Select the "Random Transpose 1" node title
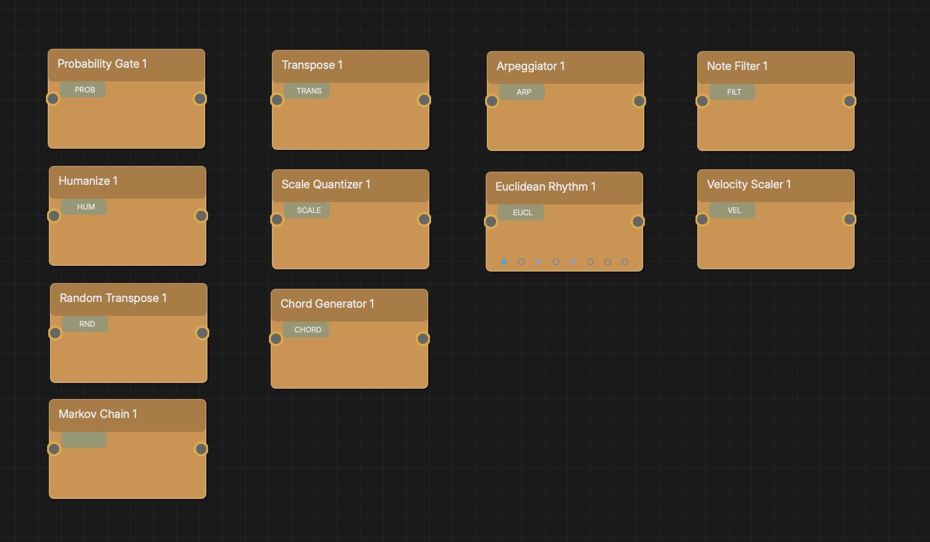Screen dimensions: 930x542 point(113,298)
